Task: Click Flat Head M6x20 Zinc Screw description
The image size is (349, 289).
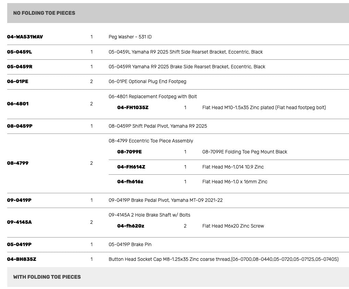Action: 233,226
